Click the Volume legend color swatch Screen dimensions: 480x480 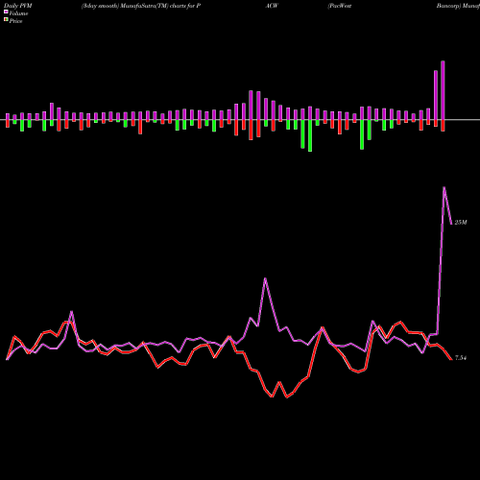[x=6, y=12]
